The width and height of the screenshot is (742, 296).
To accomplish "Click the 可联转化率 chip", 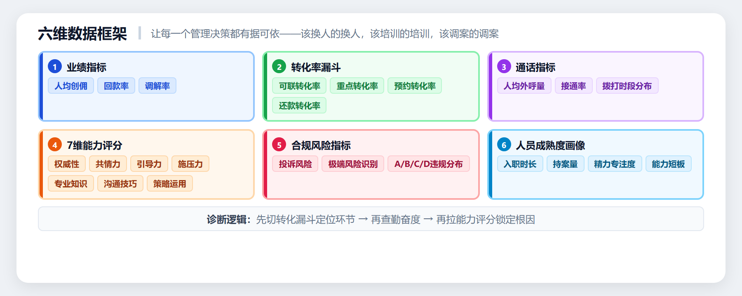I will [299, 86].
